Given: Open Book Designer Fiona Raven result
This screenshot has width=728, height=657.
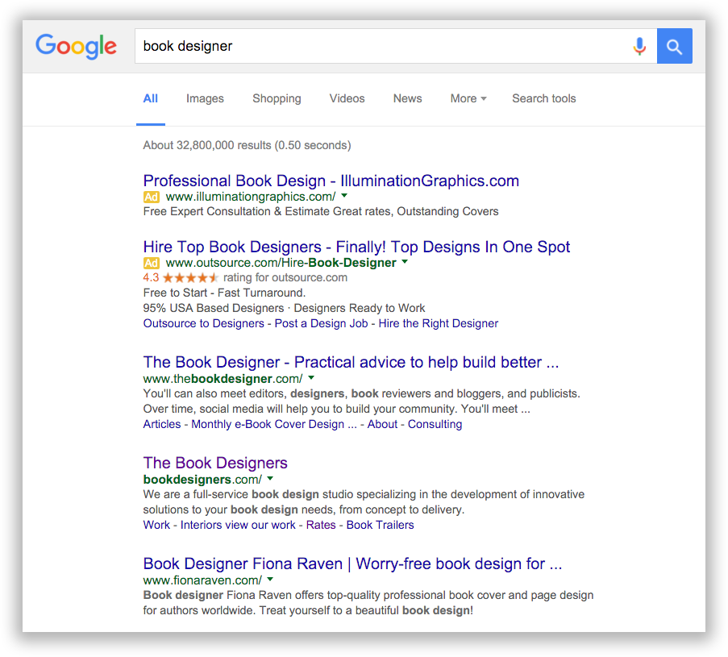Looking at the screenshot, I should click(352, 563).
